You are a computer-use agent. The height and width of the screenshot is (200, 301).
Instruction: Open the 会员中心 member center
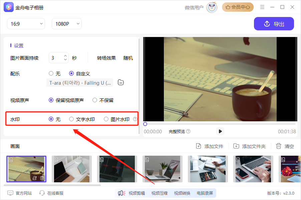click(x=238, y=7)
